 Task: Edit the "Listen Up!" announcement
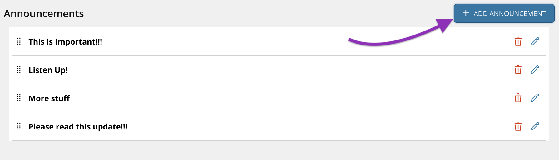[535, 70]
